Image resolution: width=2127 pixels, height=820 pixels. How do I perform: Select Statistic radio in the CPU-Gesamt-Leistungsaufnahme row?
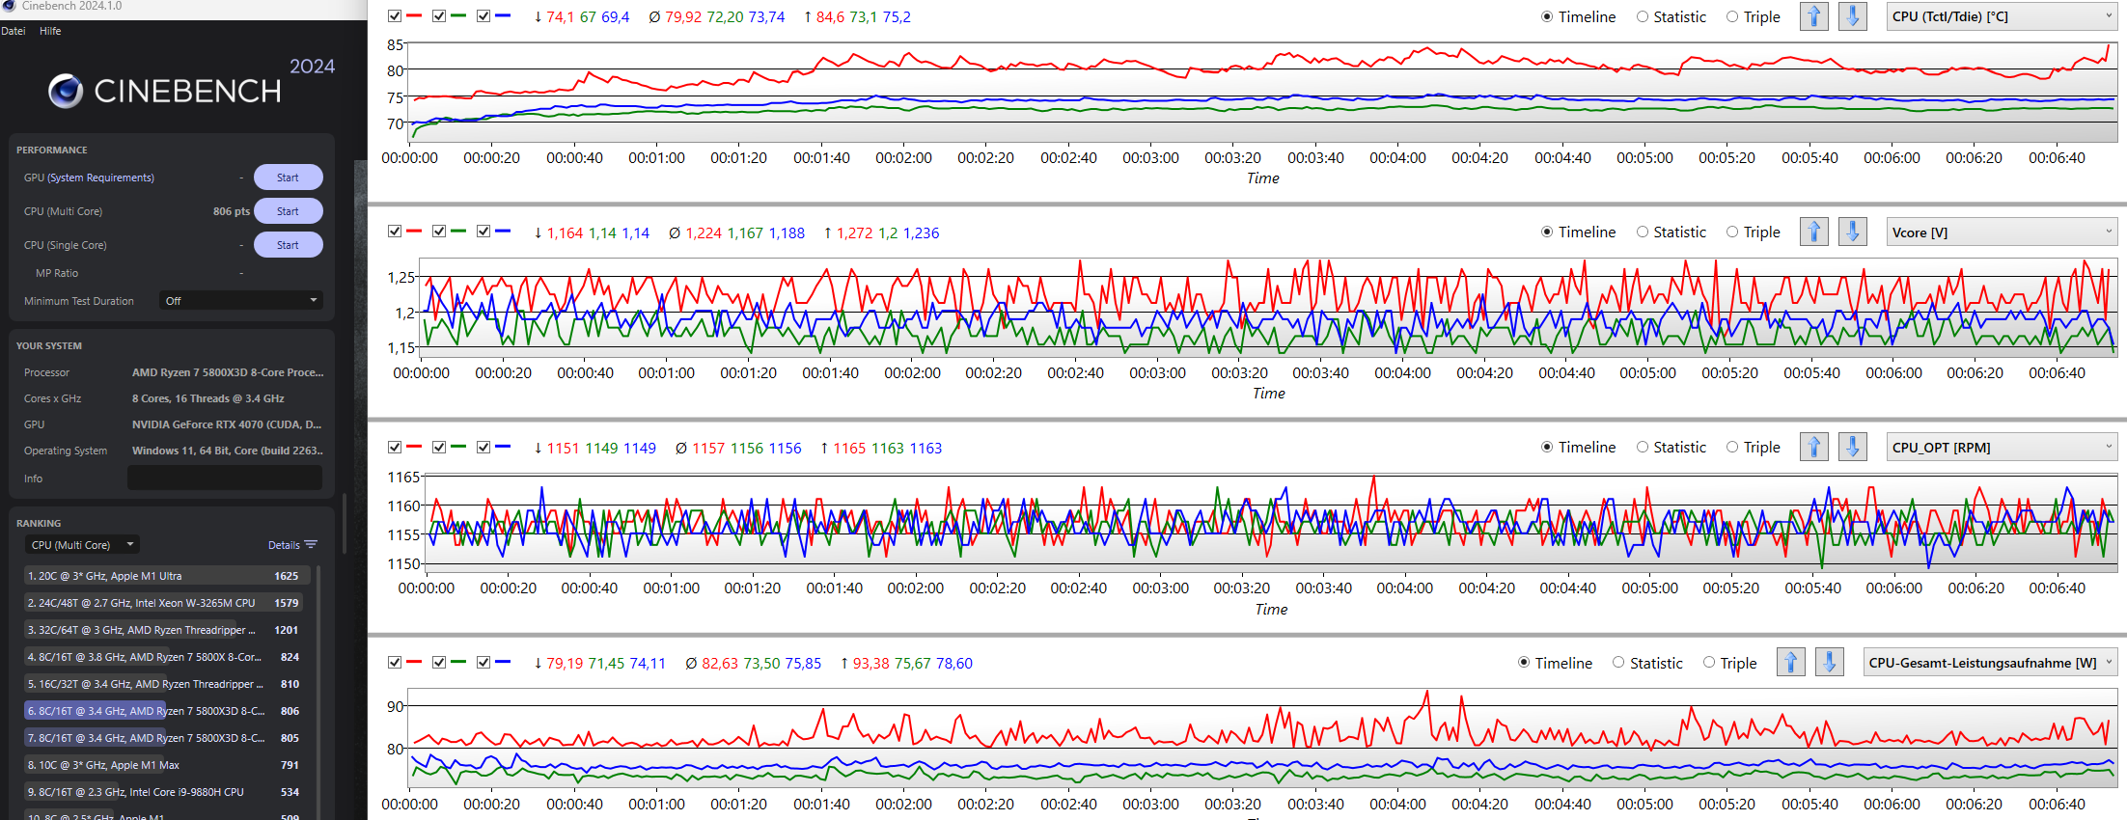[x=1619, y=662]
